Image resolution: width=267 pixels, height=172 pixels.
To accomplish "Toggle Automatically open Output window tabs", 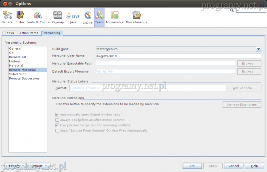I will [57, 114].
